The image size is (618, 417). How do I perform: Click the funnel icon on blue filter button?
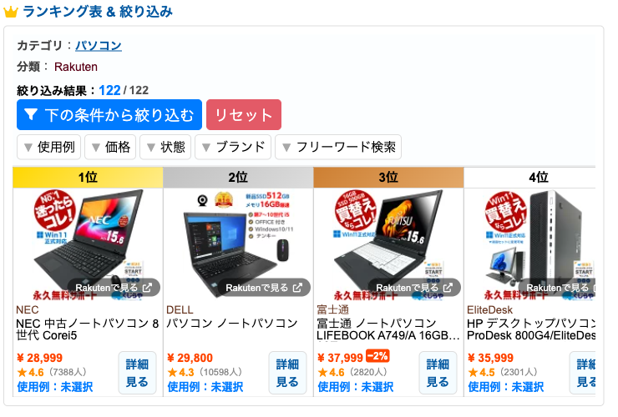pos(31,114)
